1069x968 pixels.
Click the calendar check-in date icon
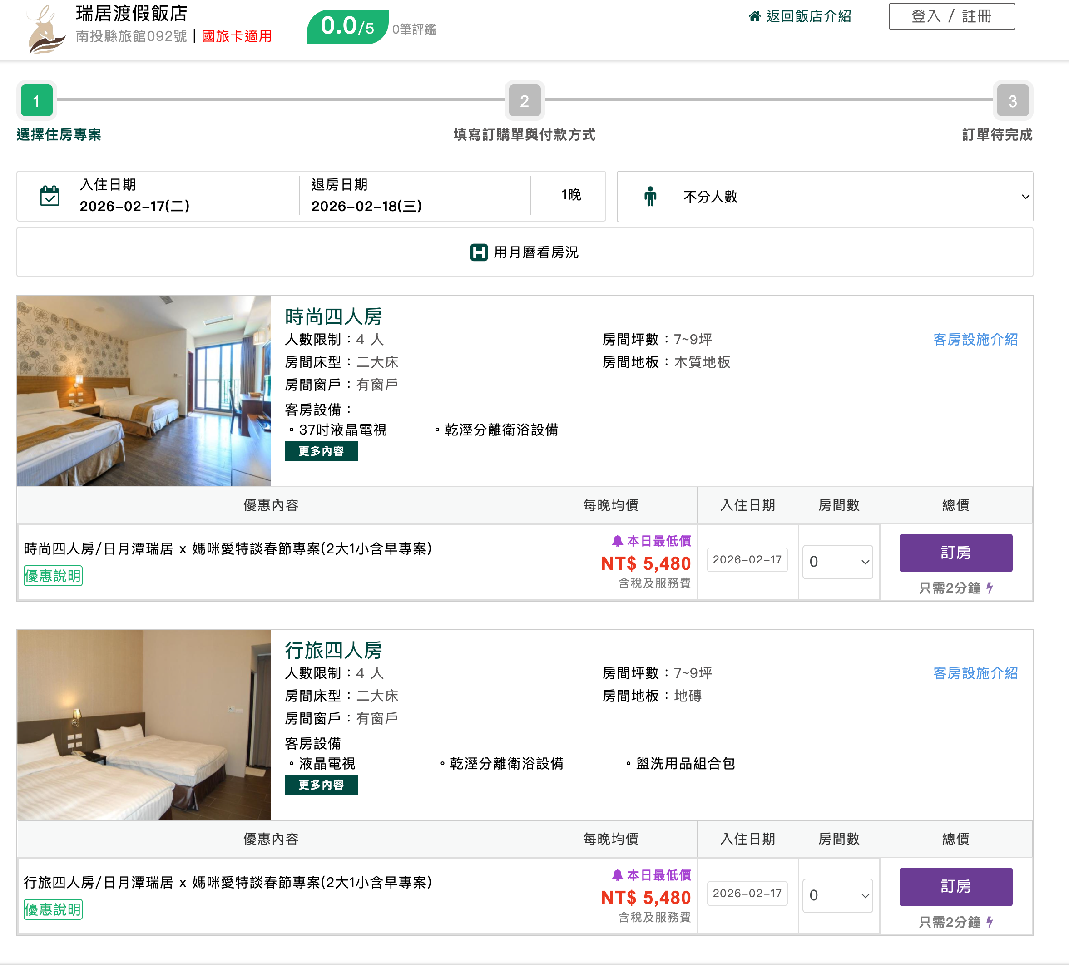tap(50, 196)
